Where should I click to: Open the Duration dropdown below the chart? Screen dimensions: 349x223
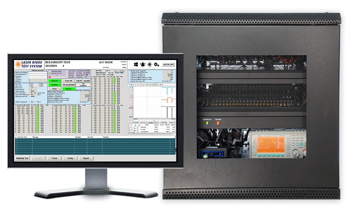(156, 123)
